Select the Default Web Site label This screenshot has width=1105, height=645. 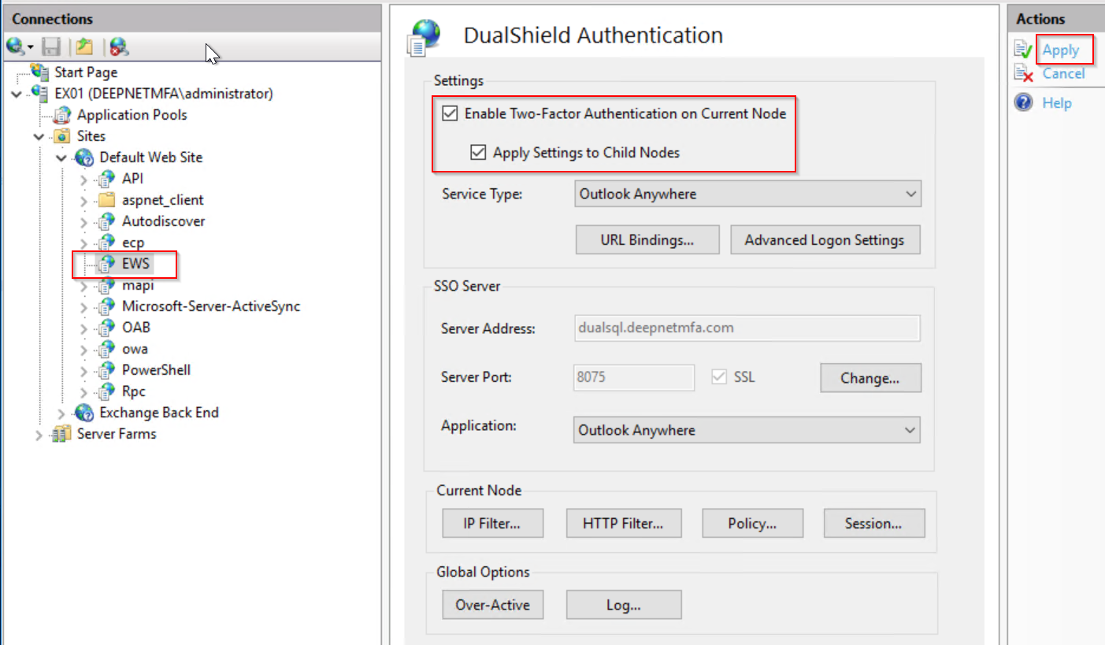click(x=151, y=158)
